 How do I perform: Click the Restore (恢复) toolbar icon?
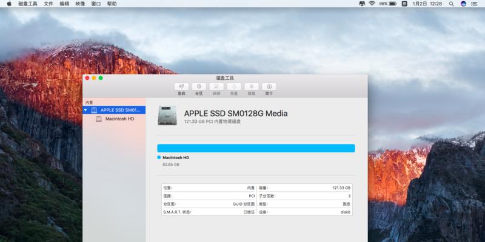coord(234,87)
